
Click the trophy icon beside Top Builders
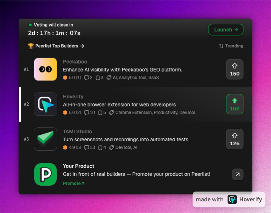click(31, 46)
